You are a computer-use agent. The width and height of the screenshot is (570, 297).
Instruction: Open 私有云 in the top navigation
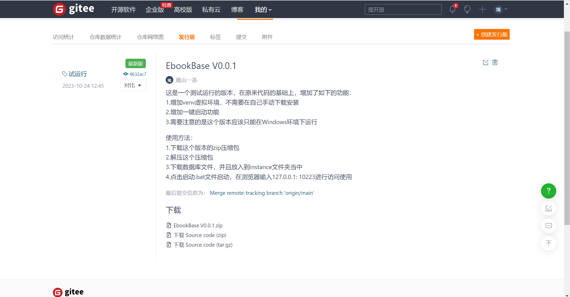click(211, 10)
